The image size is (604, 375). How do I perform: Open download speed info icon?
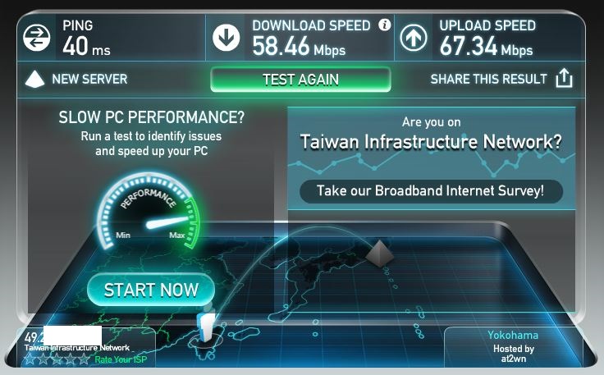(x=384, y=25)
